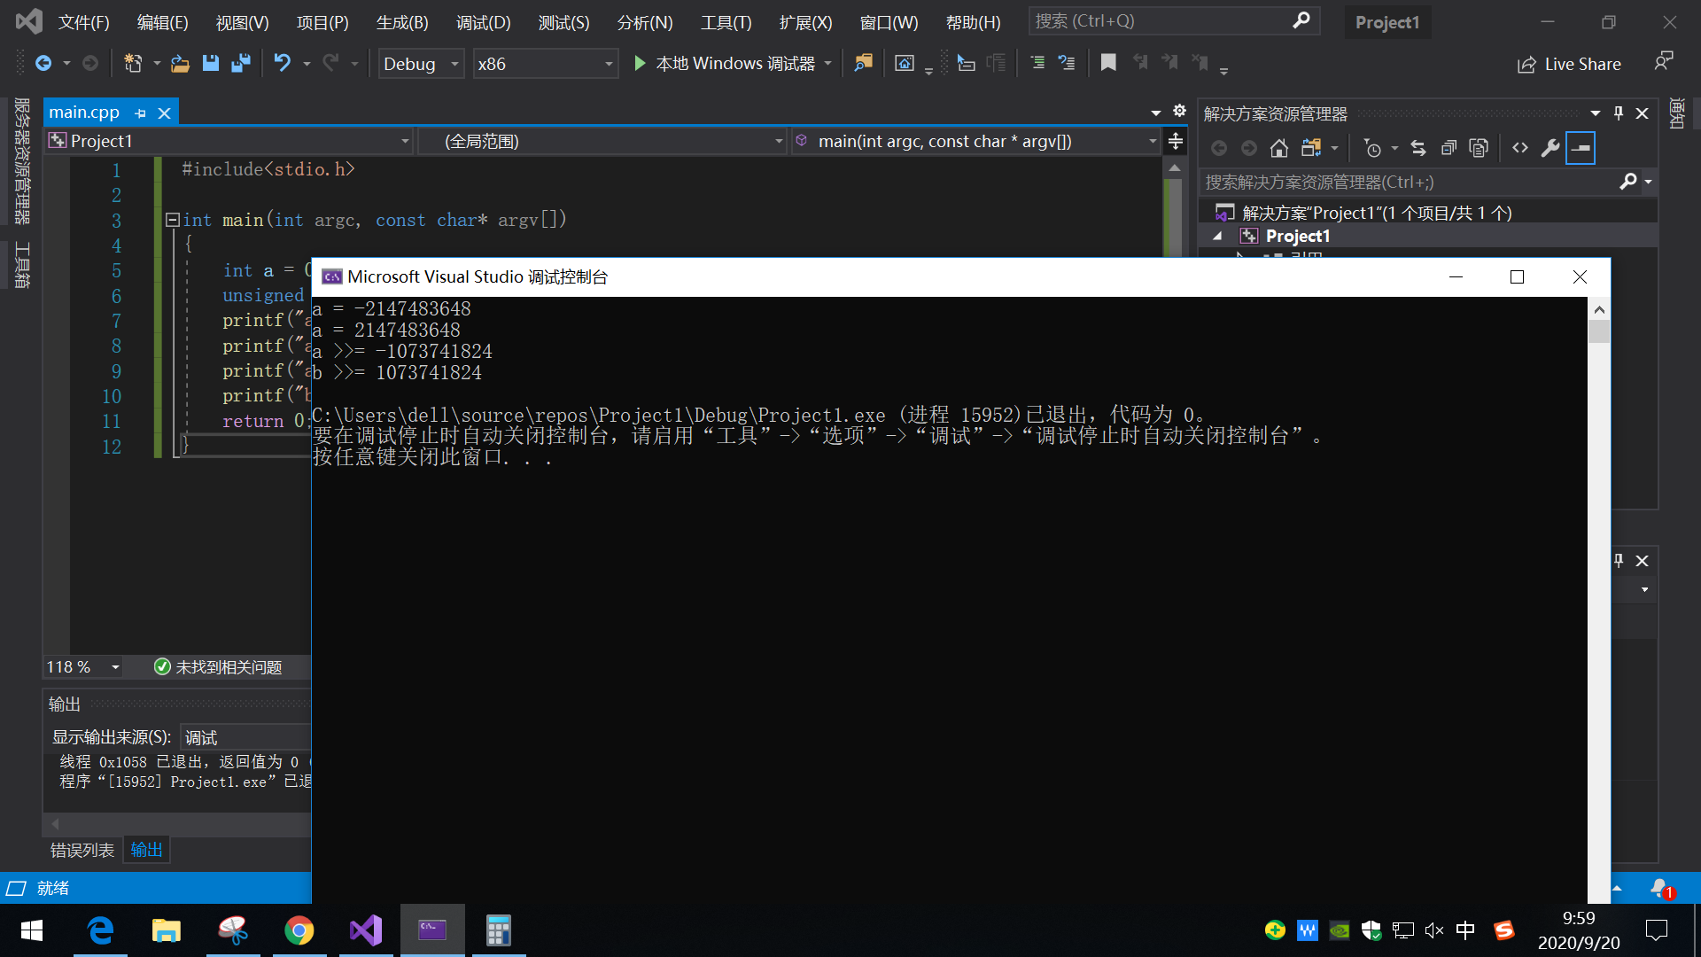Click the Undo arrow icon
This screenshot has height=957, width=1701.
click(282, 63)
